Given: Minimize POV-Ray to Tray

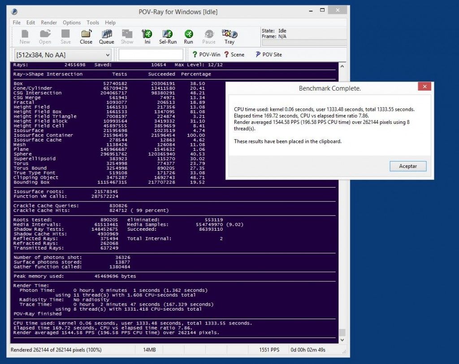Looking at the screenshot, I should 229,37.
